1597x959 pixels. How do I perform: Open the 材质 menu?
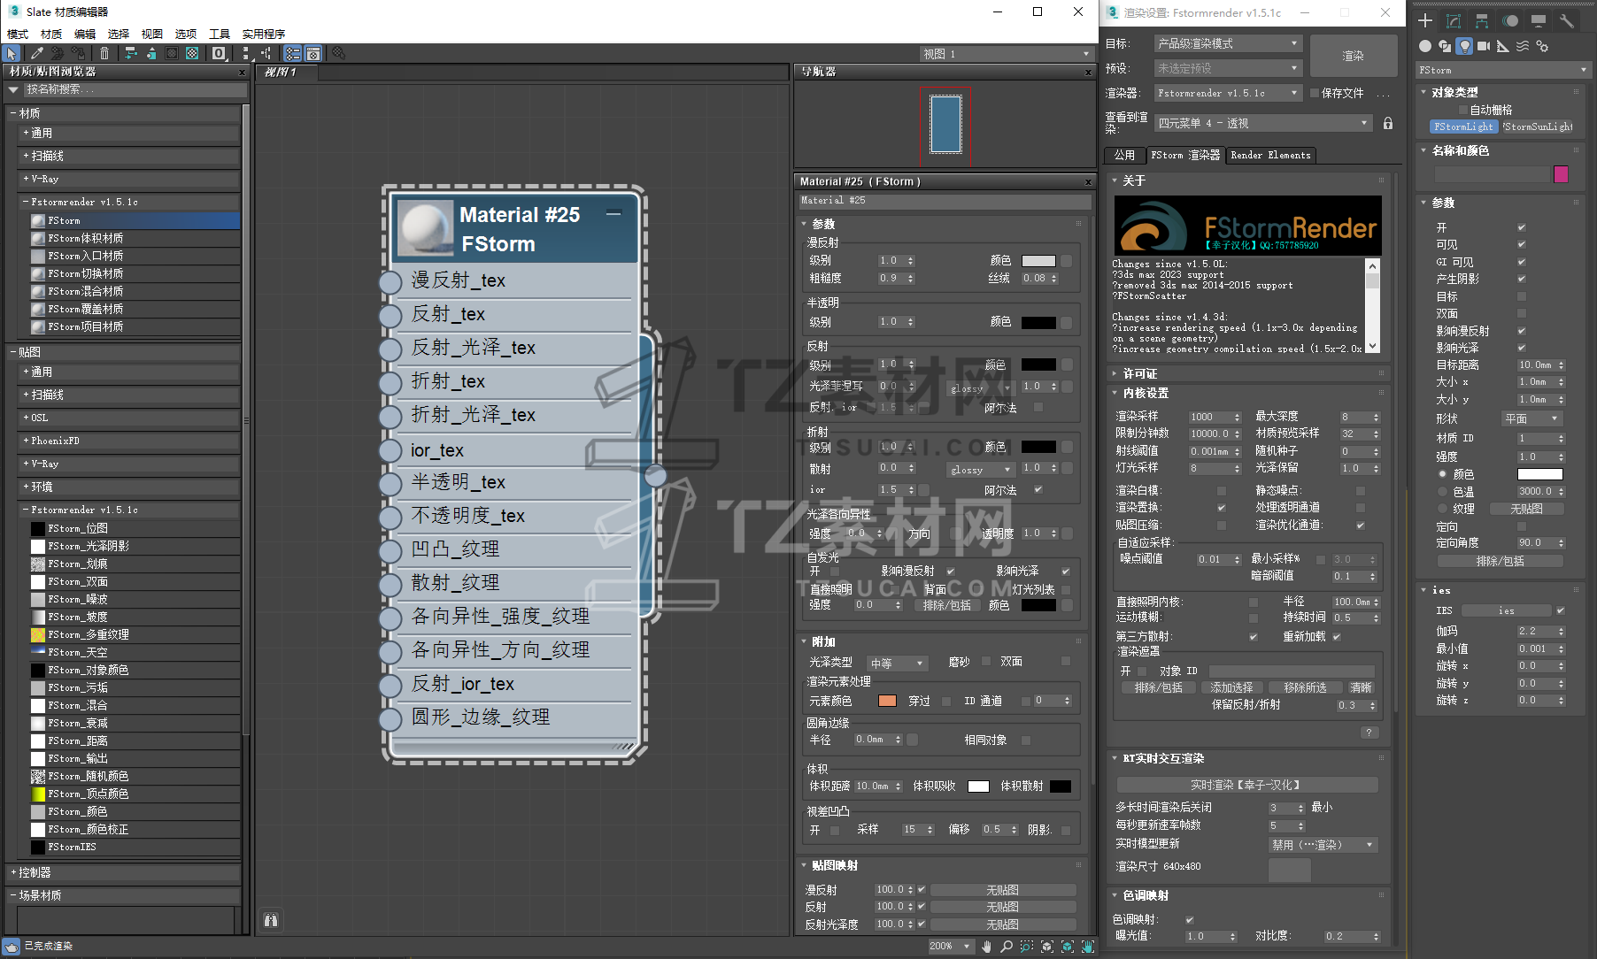click(51, 34)
